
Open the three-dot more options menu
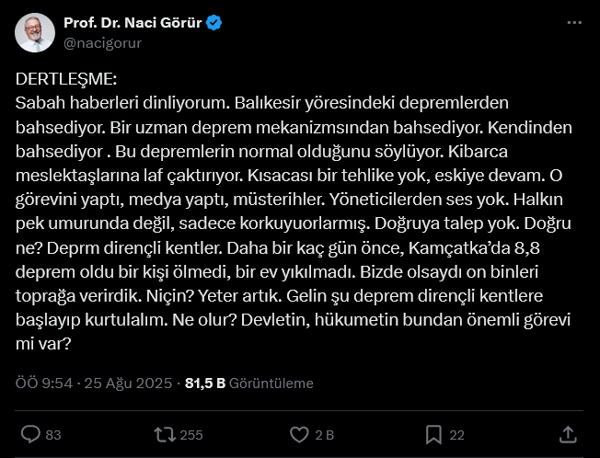pos(574,22)
